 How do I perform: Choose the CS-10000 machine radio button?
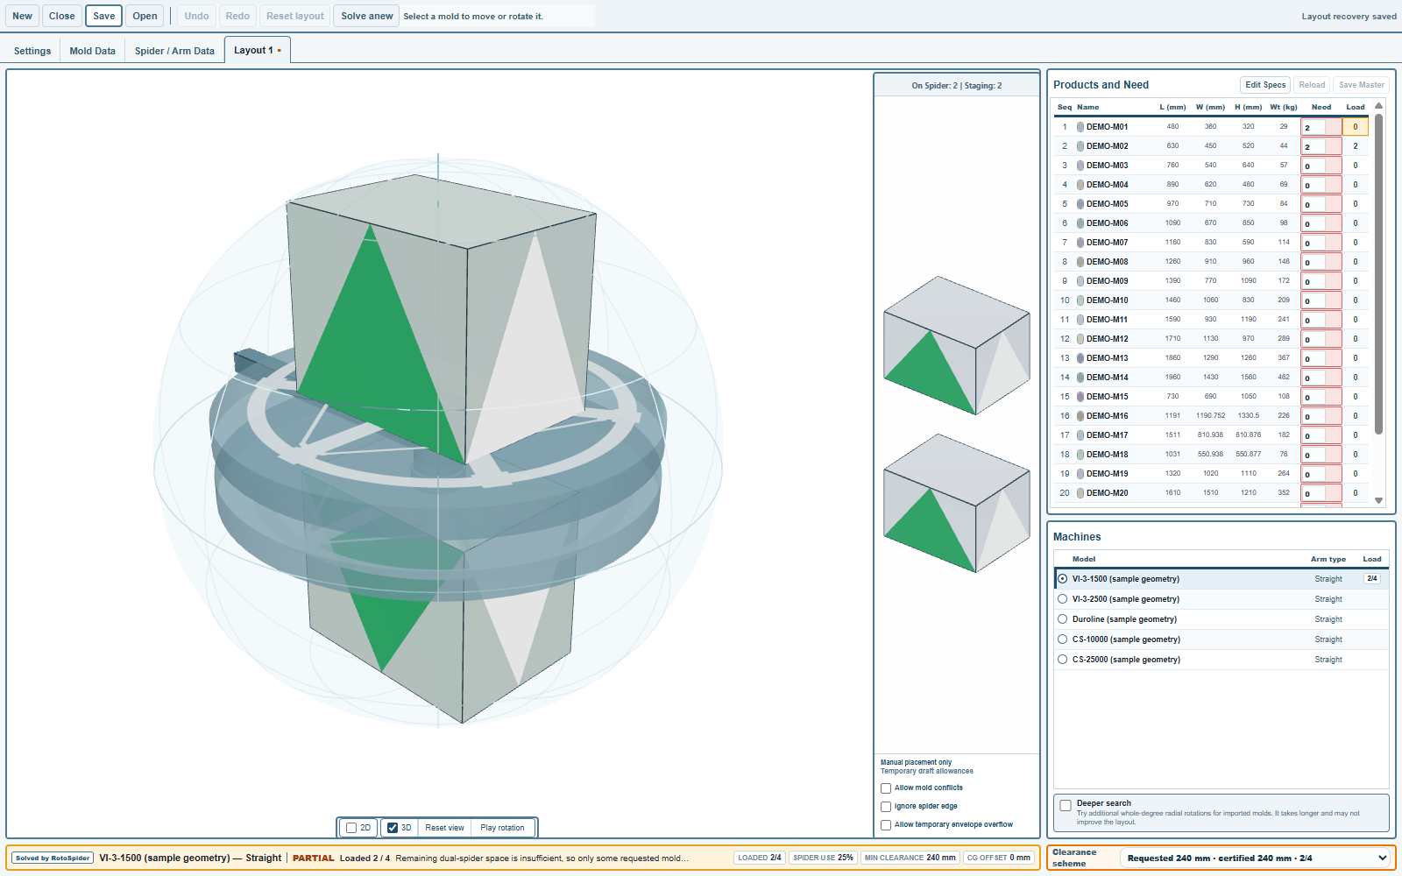[1062, 639]
